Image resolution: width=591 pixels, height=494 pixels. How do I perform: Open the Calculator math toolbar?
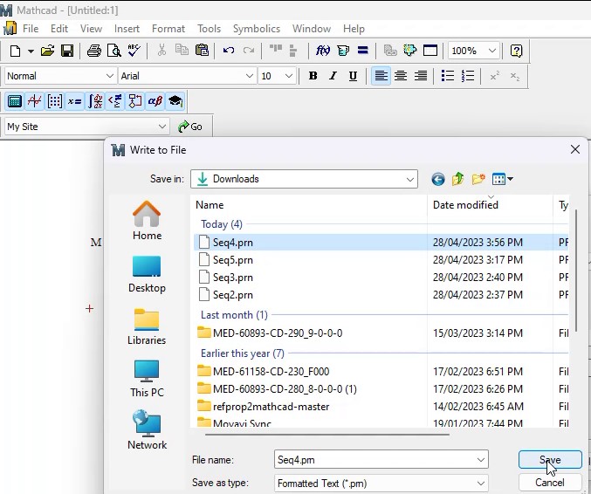14,101
